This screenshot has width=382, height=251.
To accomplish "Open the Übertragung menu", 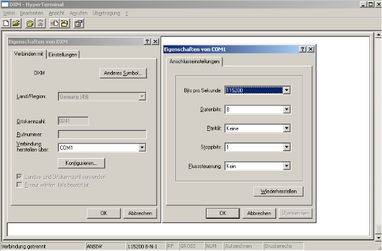I will coord(106,13).
